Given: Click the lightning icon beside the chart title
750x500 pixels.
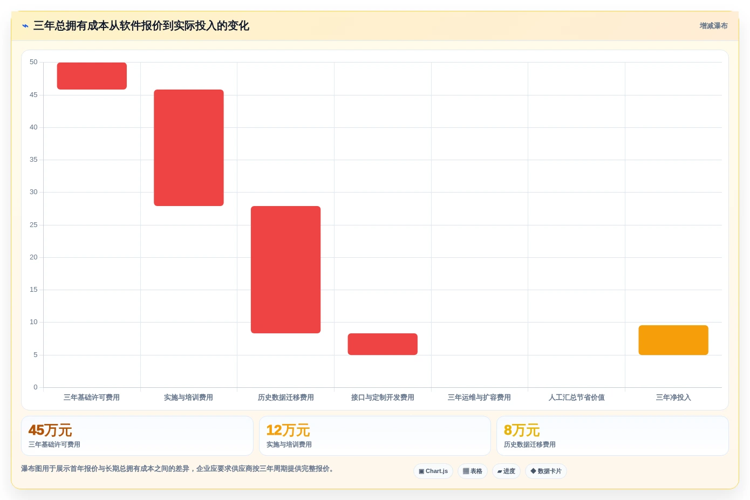Looking at the screenshot, I should (25, 26).
